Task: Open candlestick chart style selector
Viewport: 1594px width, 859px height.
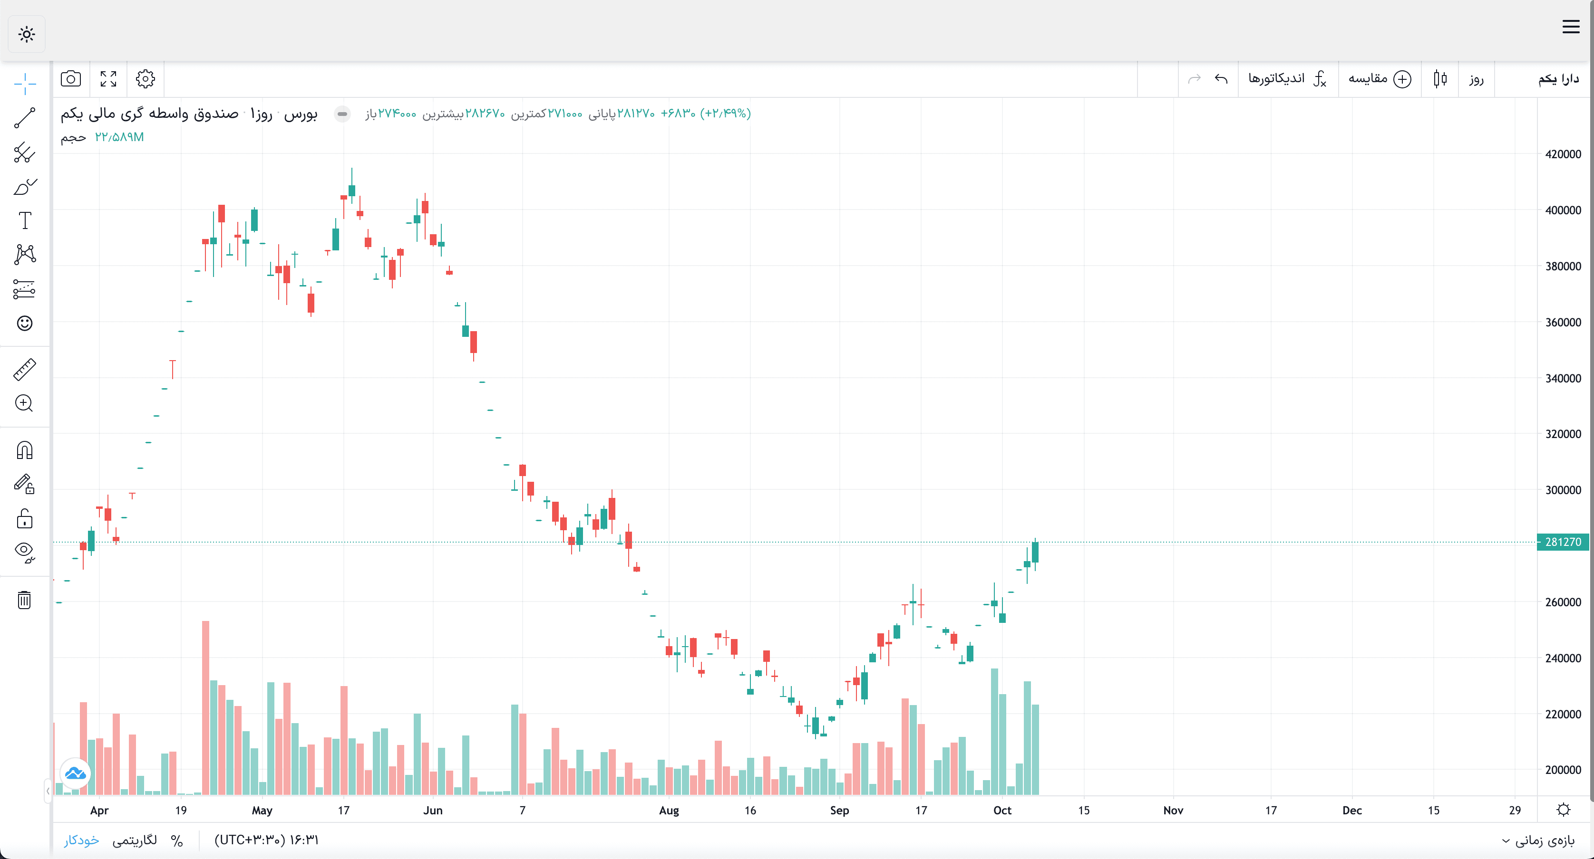Action: coord(1440,78)
